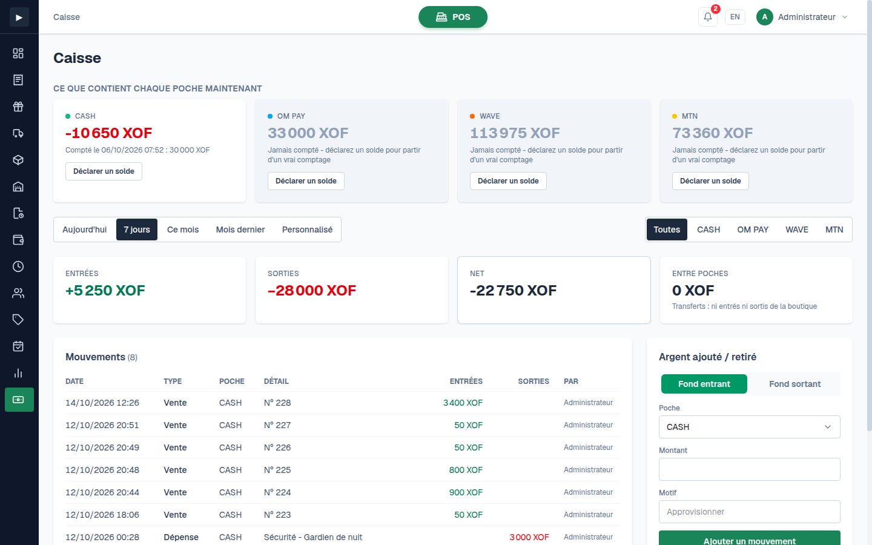Open the file with clock sidebar icon

[18, 213]
